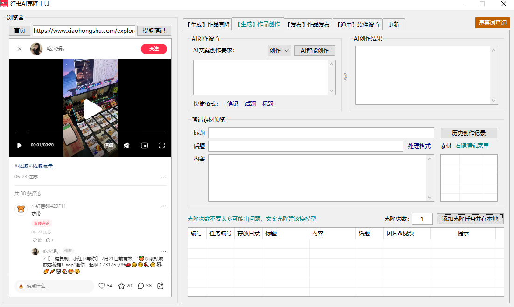Click the 素材 material grid area

click(469, 177)
